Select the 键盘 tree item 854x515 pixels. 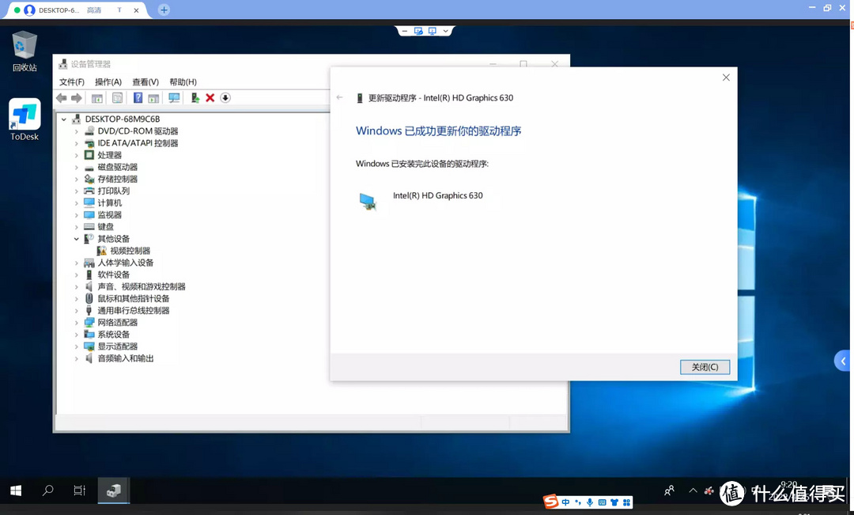[x=106, y=227]
